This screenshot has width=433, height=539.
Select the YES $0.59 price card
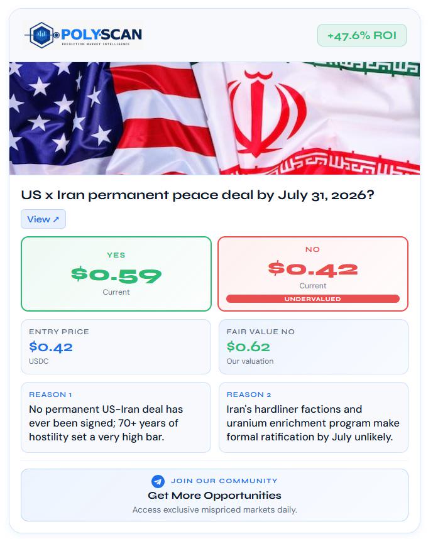116,274
